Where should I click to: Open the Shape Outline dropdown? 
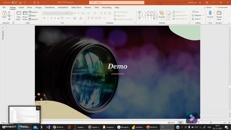[x=180, y=15]
